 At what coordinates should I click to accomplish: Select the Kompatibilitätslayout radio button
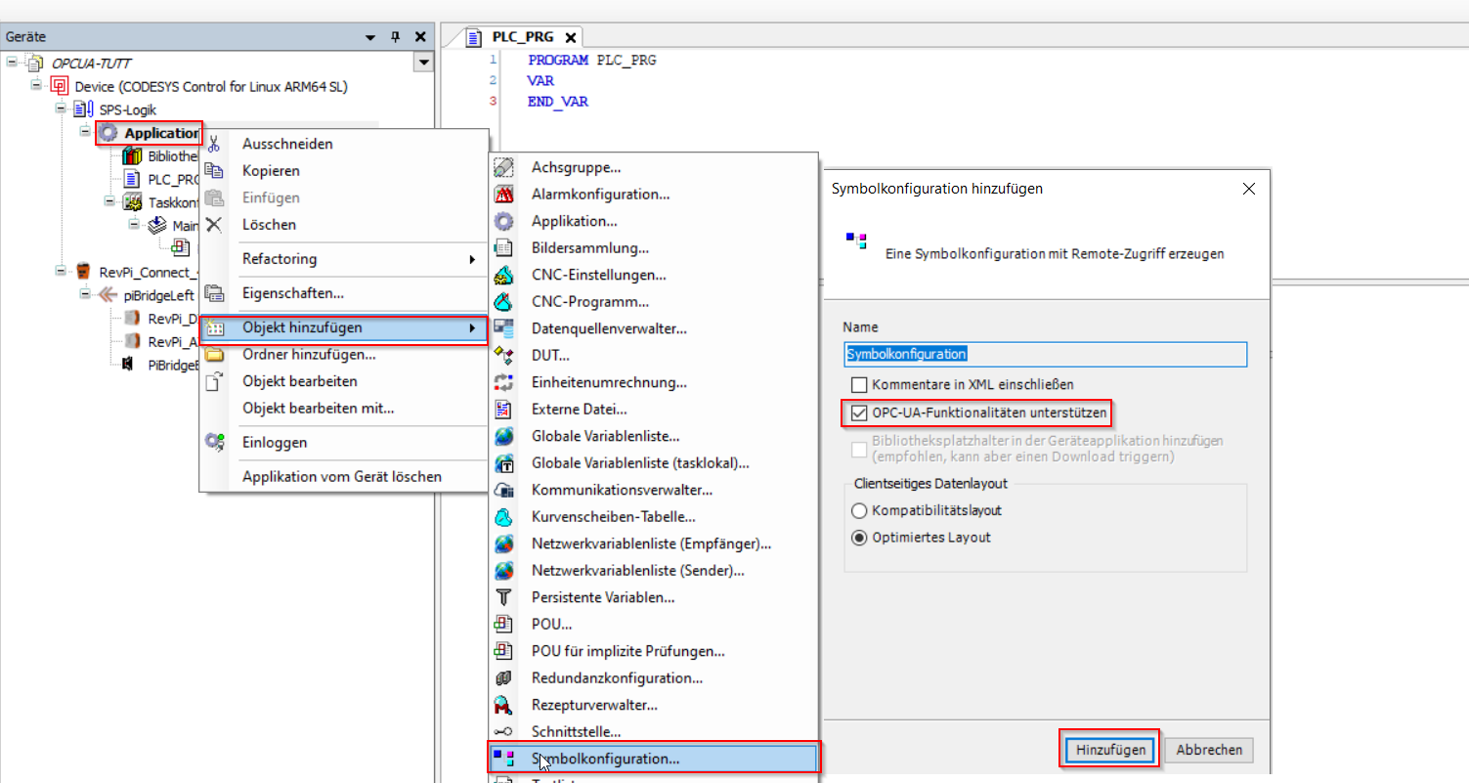tap(859, 510)
